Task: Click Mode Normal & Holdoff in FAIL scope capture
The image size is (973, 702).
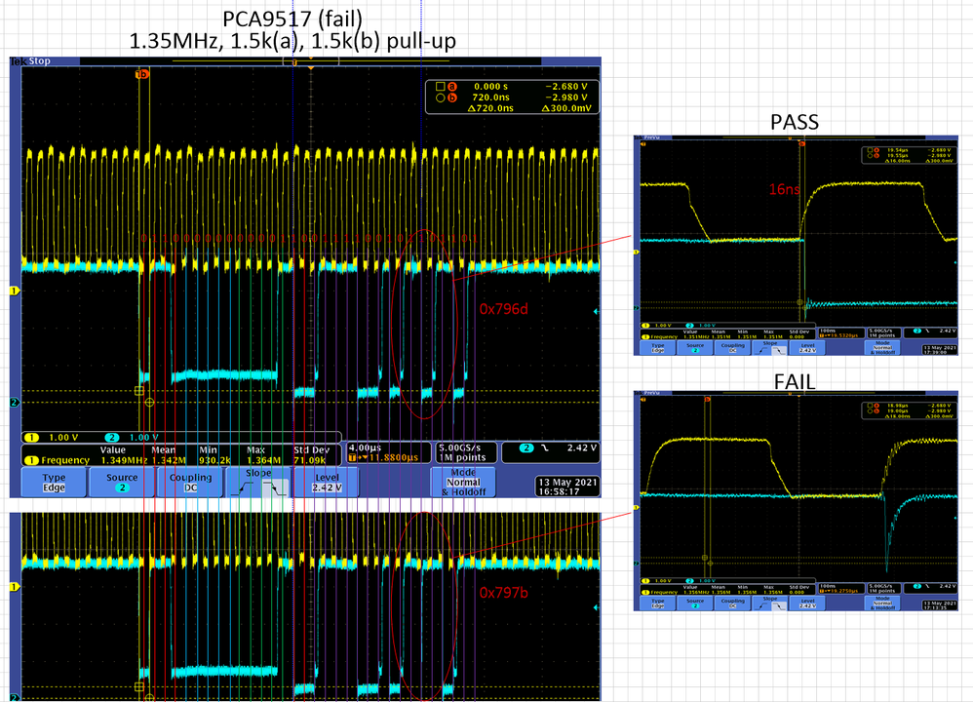Action: 882,603
